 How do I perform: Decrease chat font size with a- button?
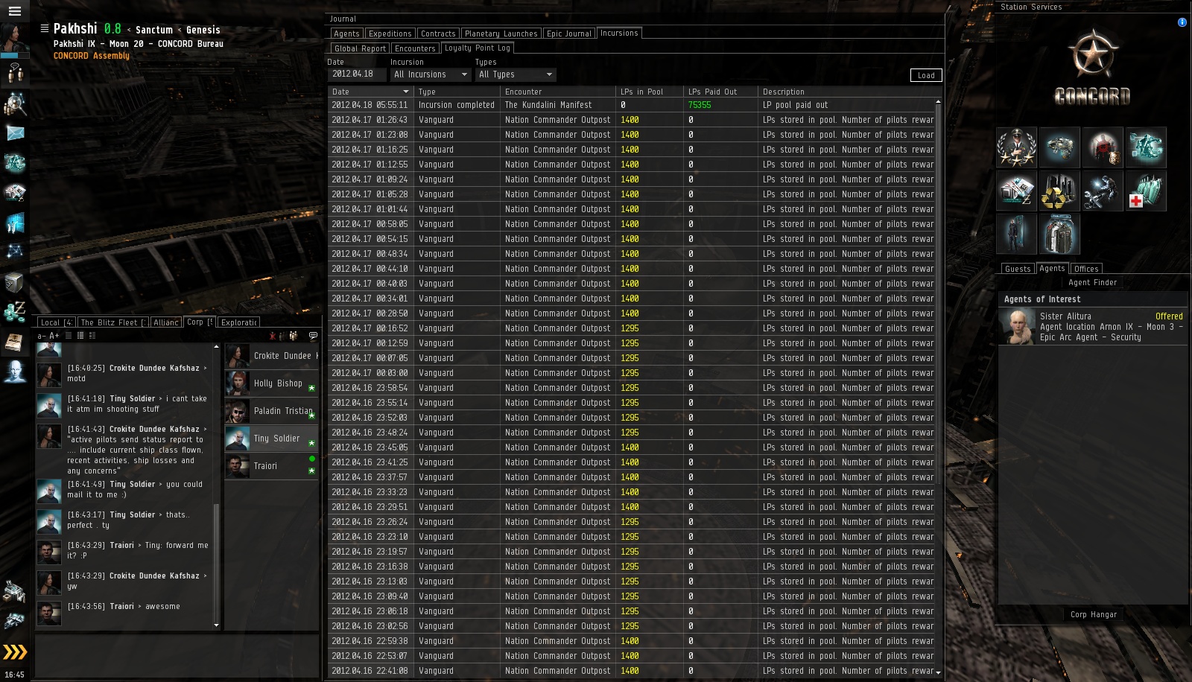tap(42, 336)
